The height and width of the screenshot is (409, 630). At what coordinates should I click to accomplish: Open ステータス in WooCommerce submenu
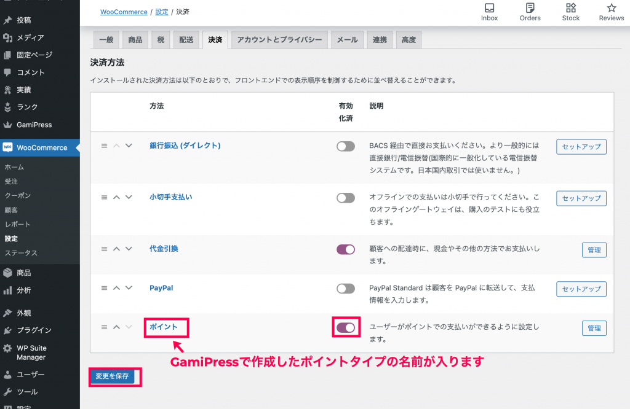[x=21, y=253]
